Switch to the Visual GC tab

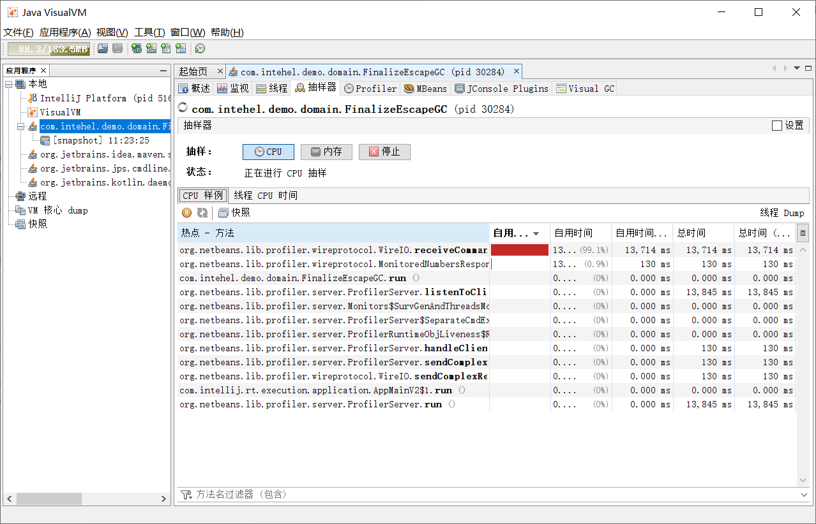tap(585, 89)
